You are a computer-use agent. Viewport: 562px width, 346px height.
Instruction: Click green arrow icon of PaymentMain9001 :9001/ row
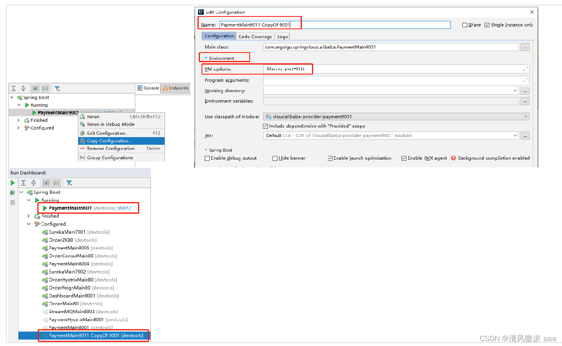(x=45, y=208)
